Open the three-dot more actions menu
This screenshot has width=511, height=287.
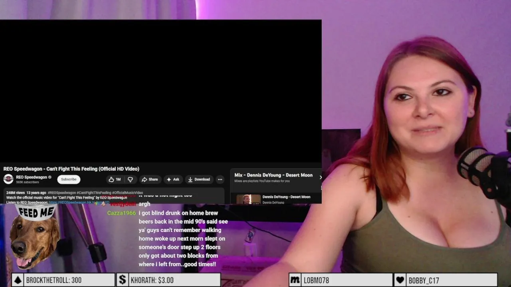[x=220, y=179]
